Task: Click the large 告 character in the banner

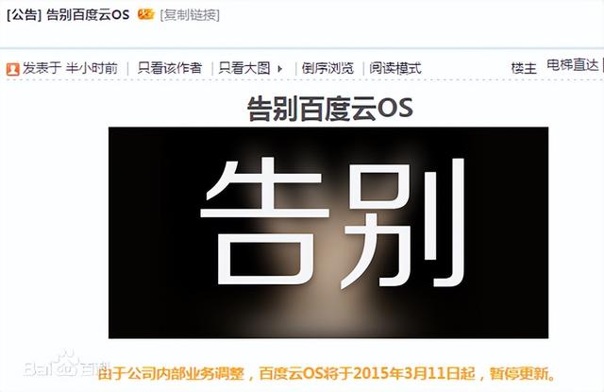Action: [265, 222]
